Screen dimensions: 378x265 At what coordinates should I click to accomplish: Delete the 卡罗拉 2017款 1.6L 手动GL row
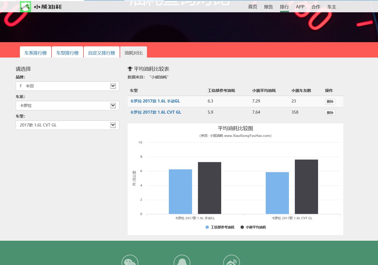tap(330, 102)
